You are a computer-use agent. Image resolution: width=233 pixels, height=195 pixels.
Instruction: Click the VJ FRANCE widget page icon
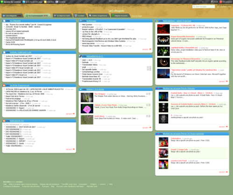pos(4,21)
